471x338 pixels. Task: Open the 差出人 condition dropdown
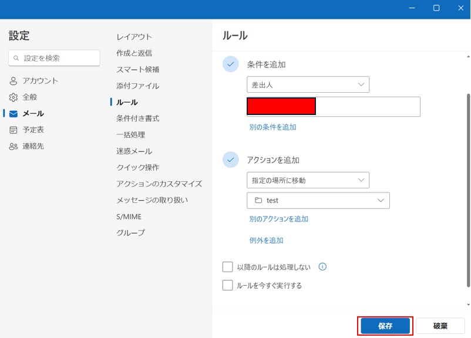tap(308, 84)
